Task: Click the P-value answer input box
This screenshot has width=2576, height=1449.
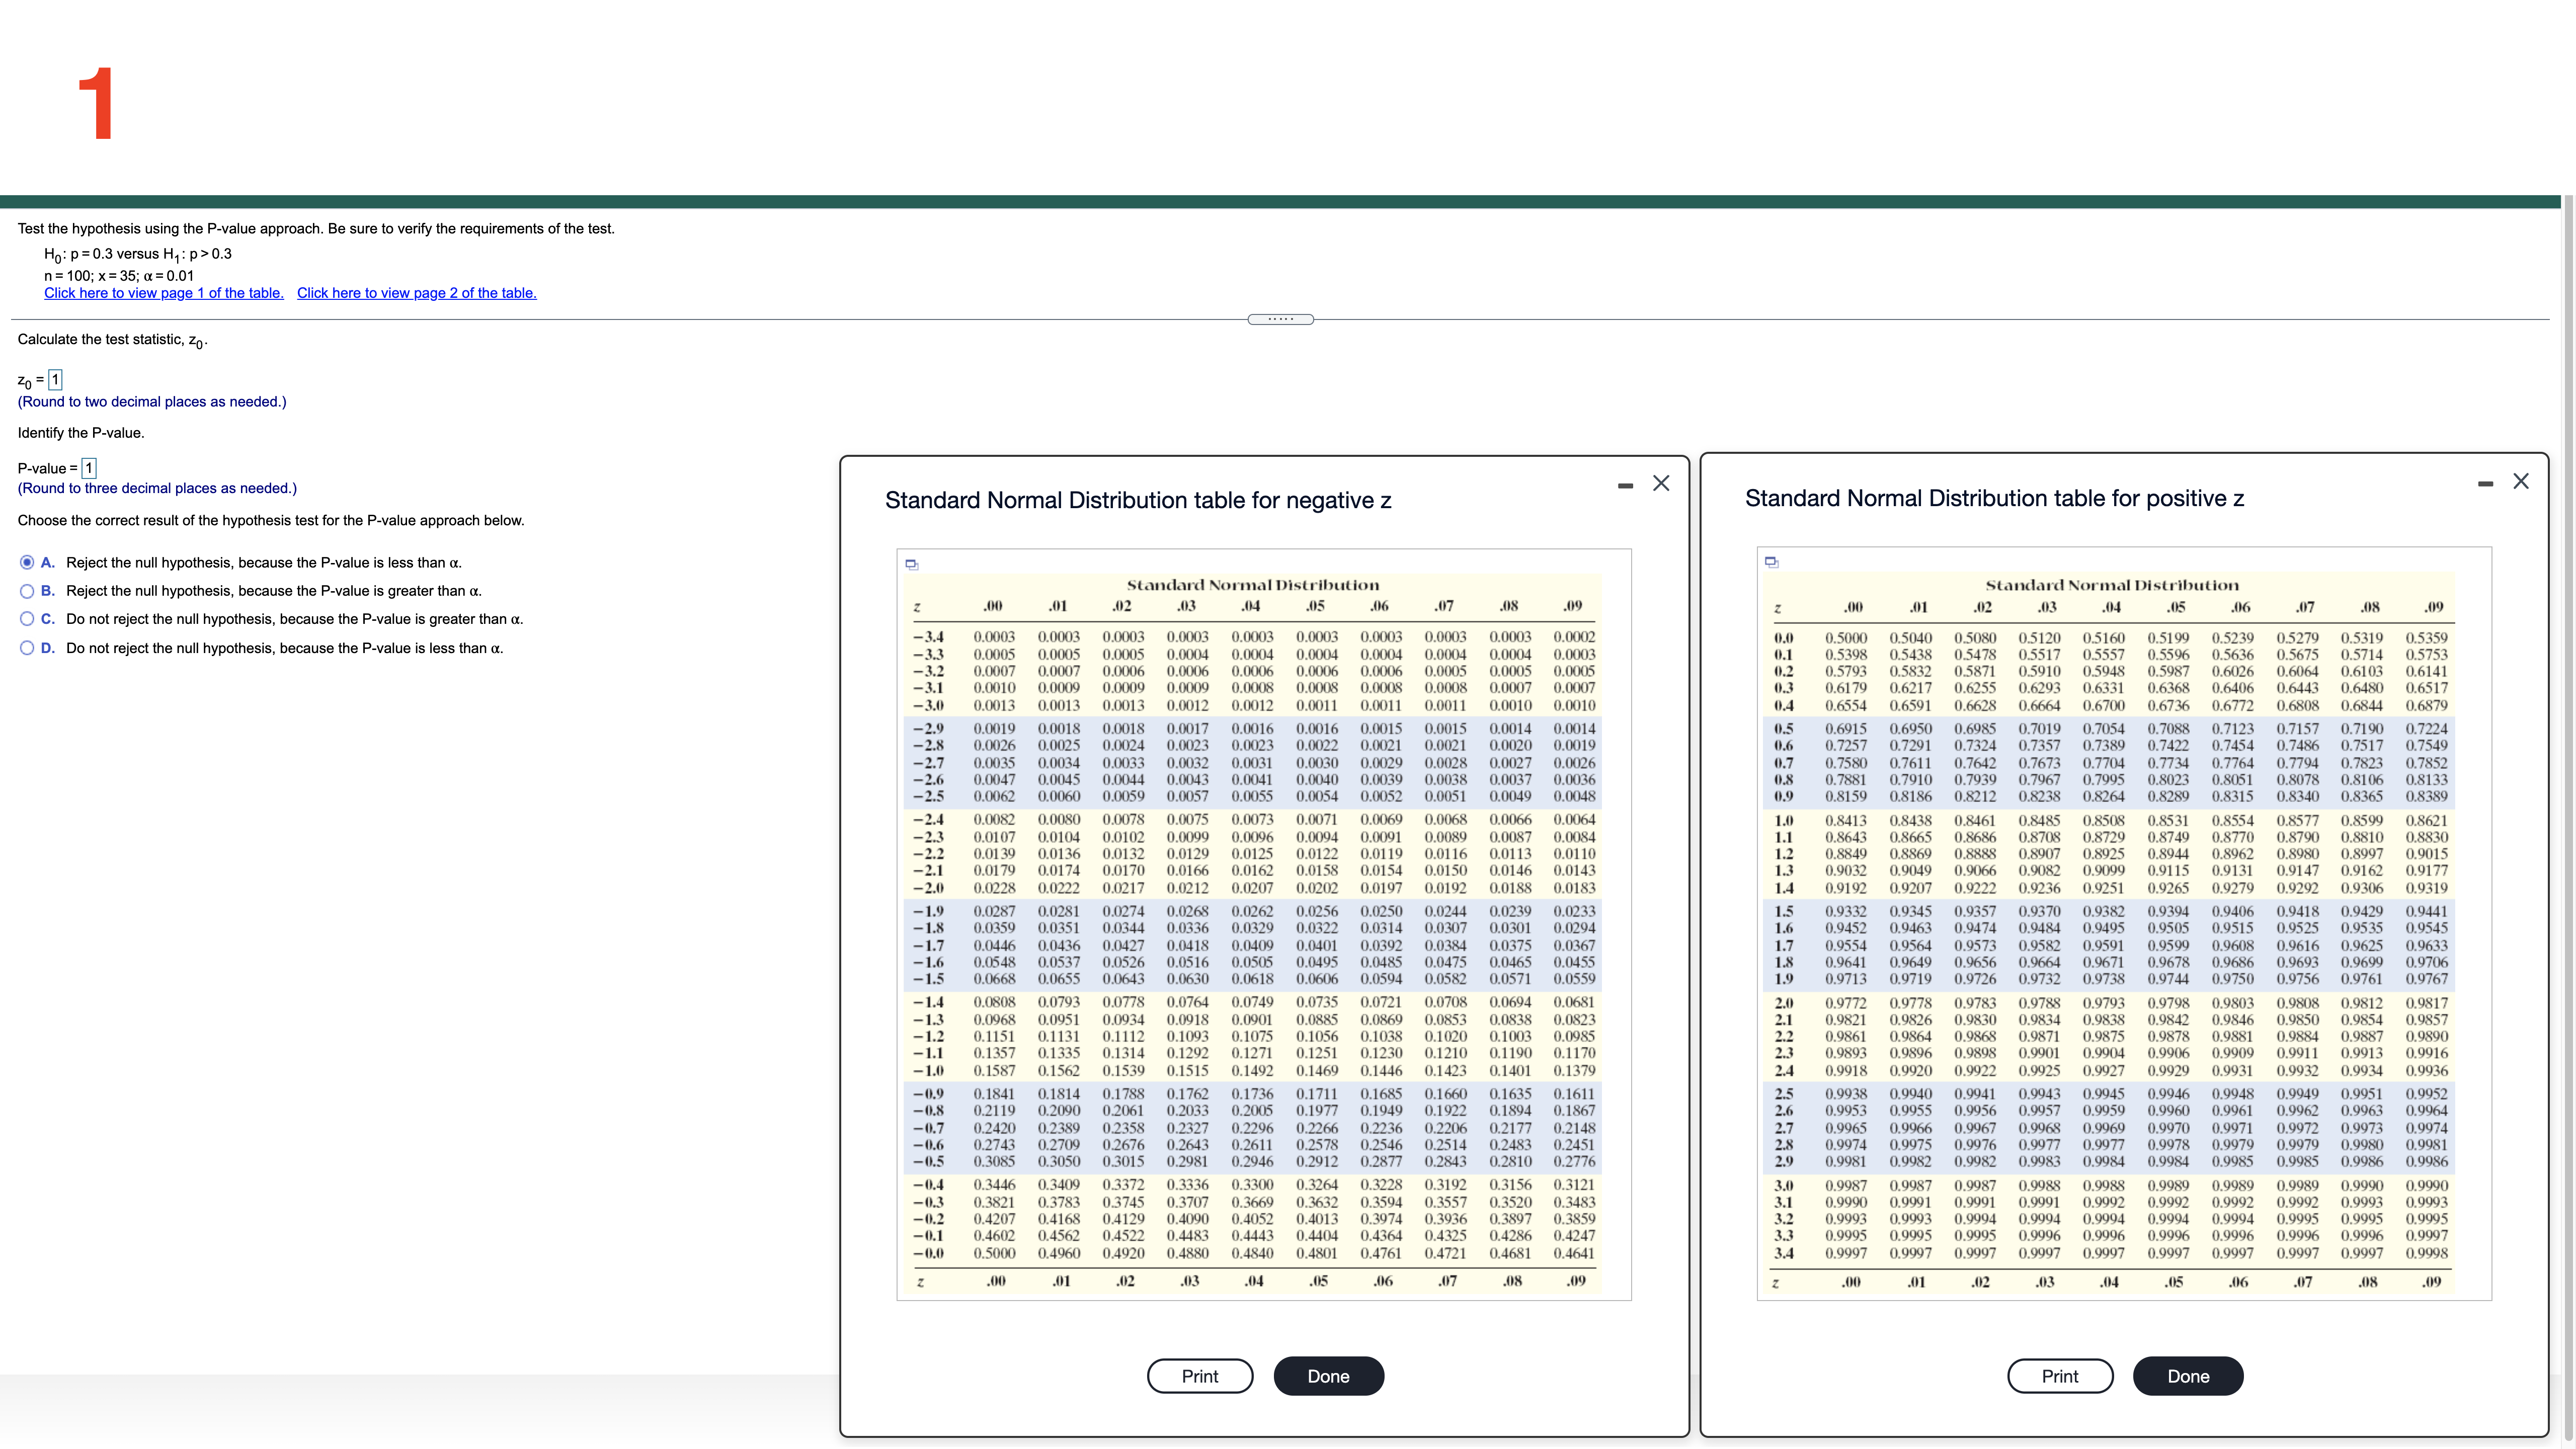Action: (x=89, y=468)
